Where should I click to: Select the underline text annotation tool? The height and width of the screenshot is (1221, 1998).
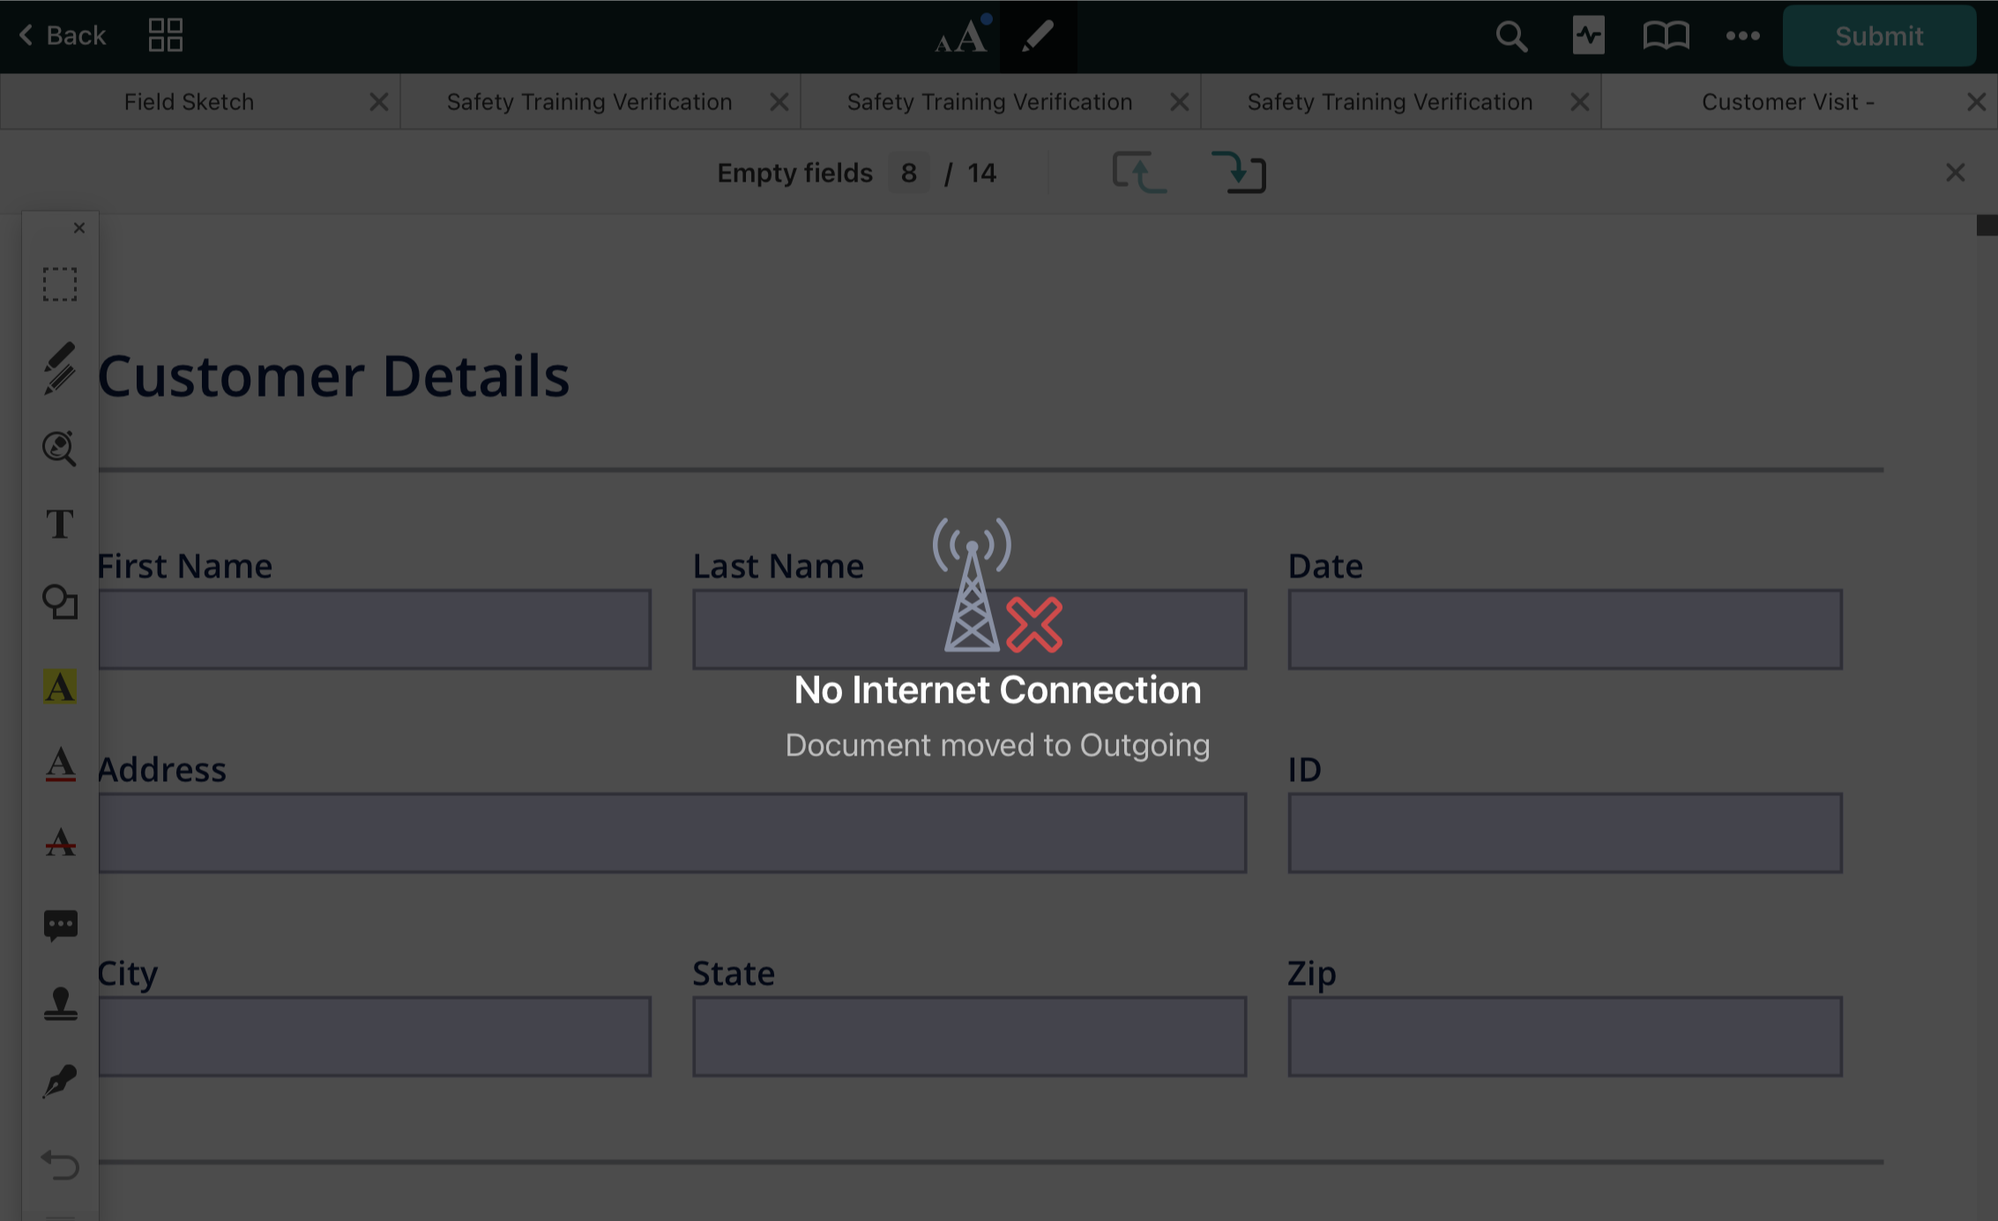coord(60,764)
